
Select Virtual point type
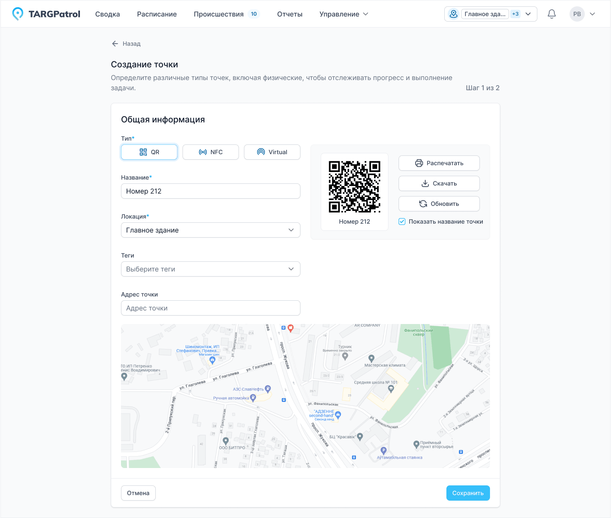pyautogui.click(x=272, y=152)
